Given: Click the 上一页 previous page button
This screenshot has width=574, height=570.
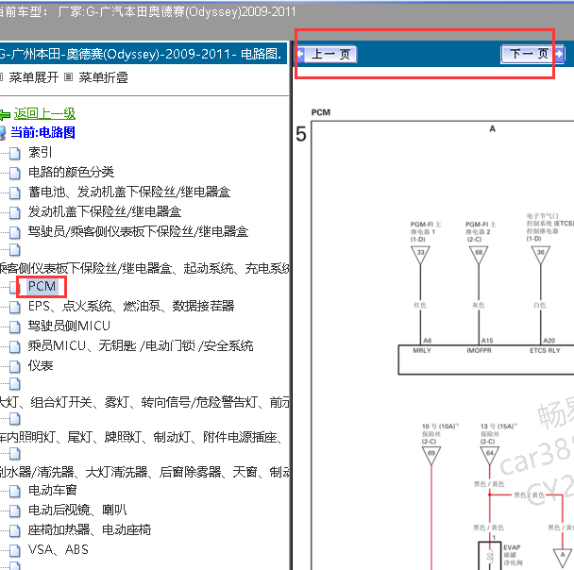Looking at the screenshot, I should coord(327,54).
